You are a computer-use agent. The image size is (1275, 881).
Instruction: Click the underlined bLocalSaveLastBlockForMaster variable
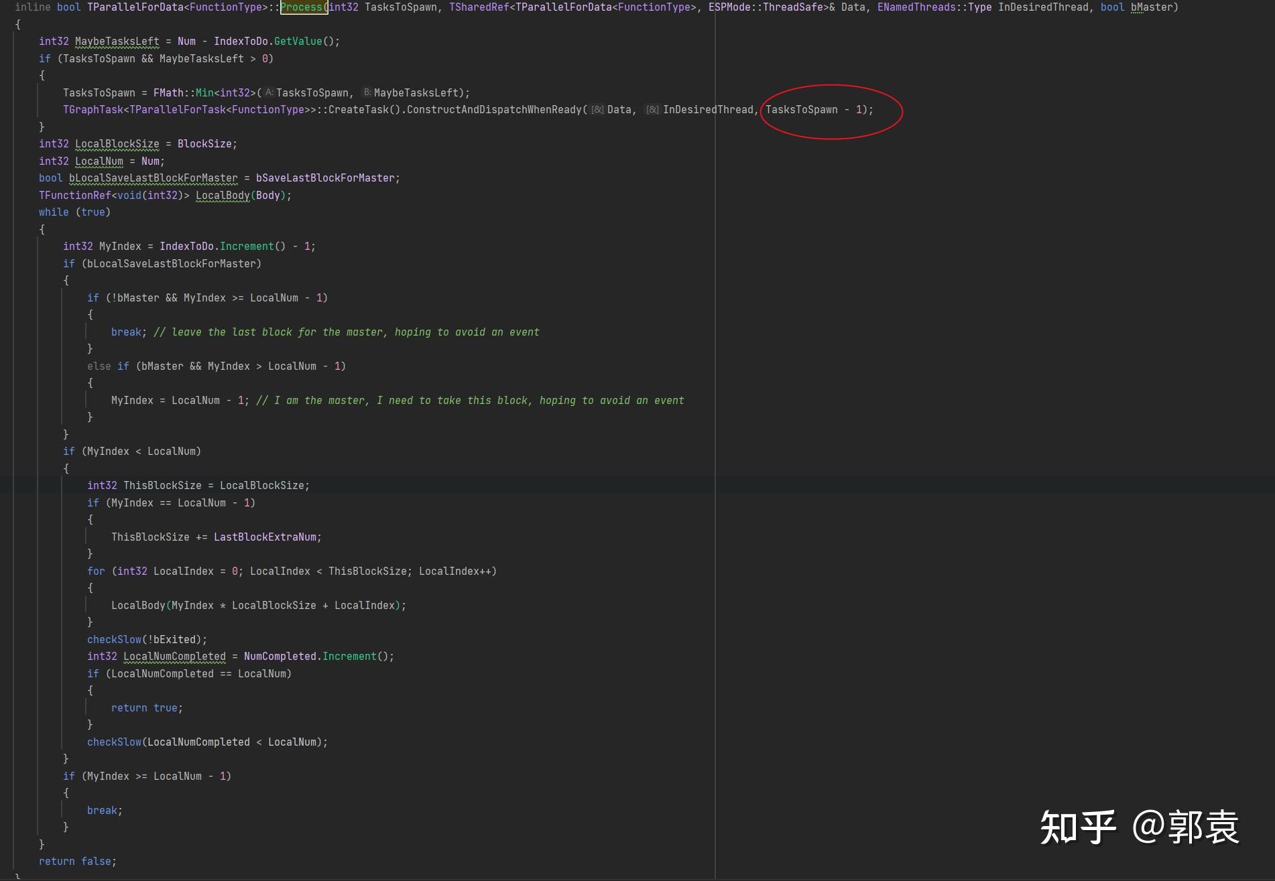[151, 178]
